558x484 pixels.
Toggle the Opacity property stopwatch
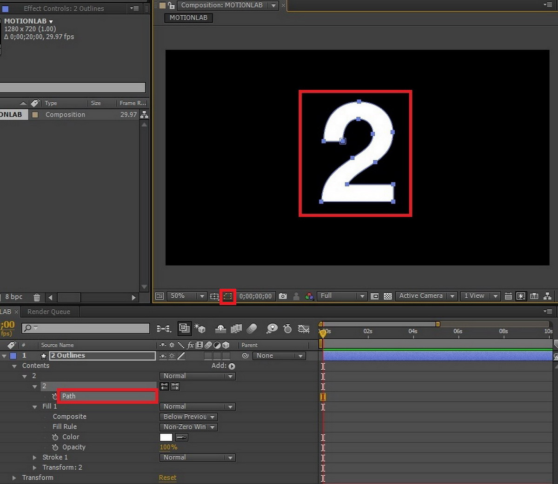[x=55, y=447]
